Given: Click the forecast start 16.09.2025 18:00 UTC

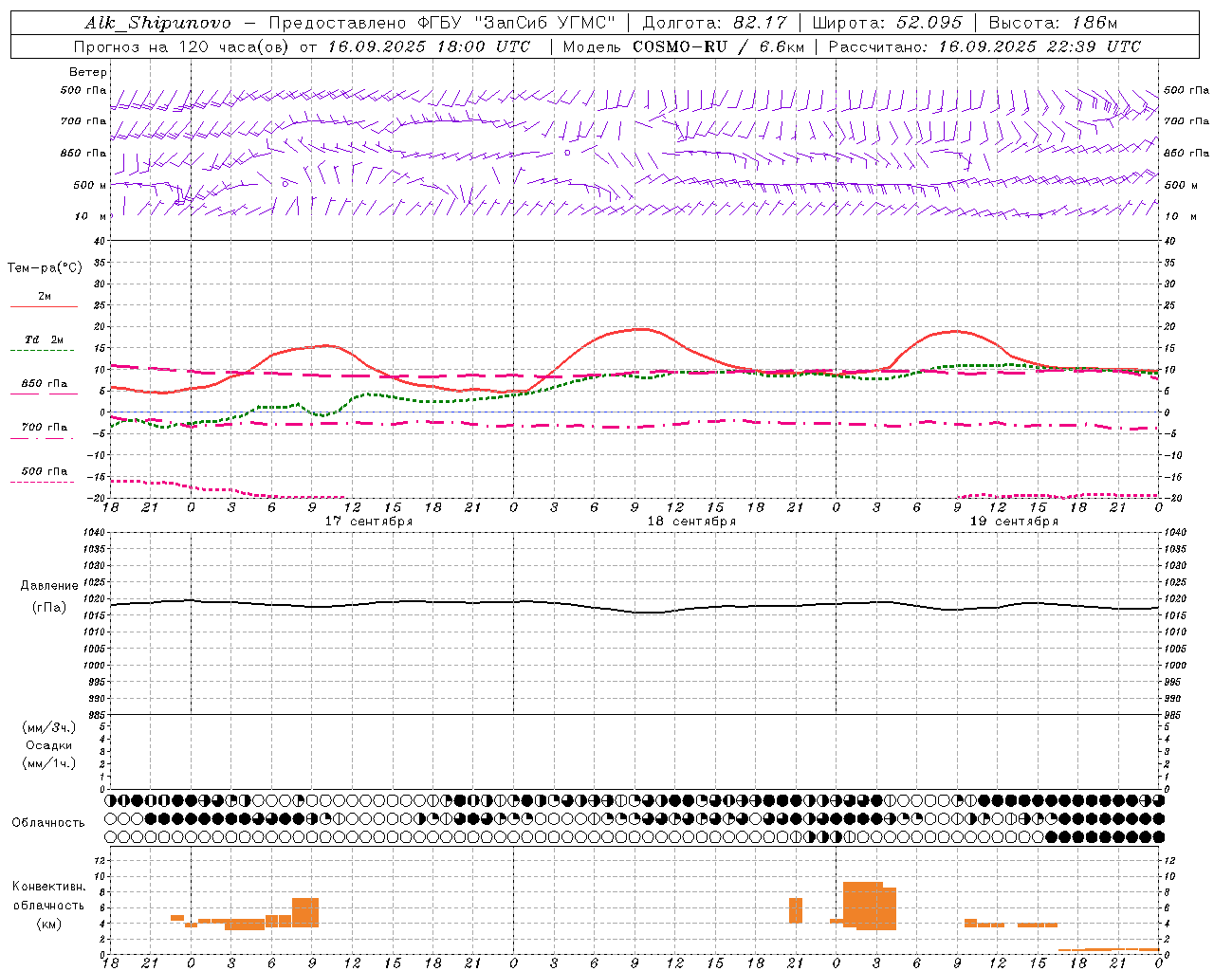Looking at the screenshot, I should coord(429,46).
